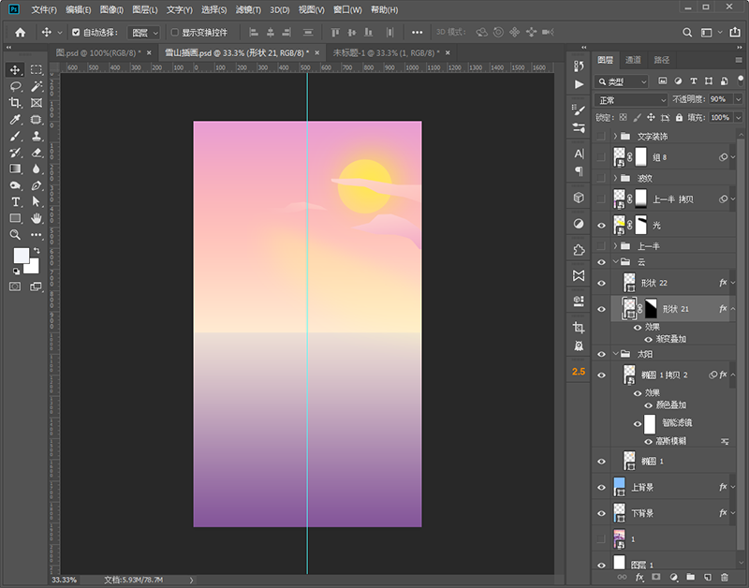Open the 滤镜(T) menu

248,9
